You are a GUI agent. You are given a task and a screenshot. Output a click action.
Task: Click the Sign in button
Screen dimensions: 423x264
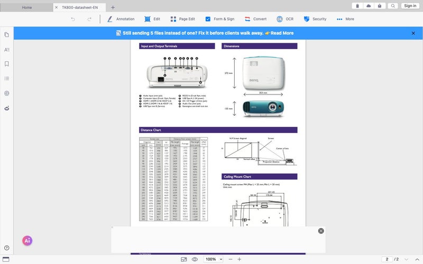click(410, 6)
